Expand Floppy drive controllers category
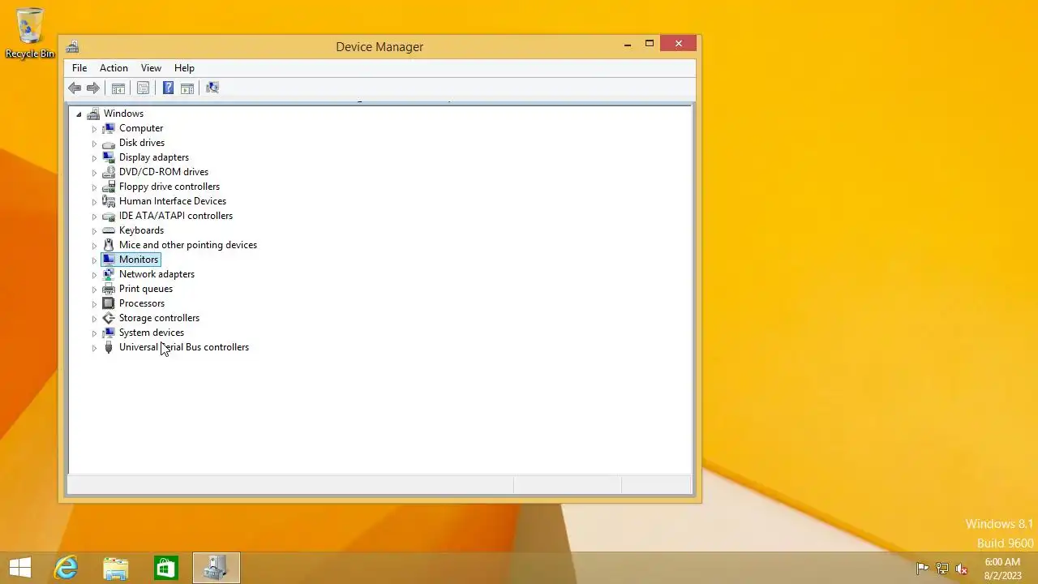Screen dimensions: 1038x584 (x=94, y=187)
